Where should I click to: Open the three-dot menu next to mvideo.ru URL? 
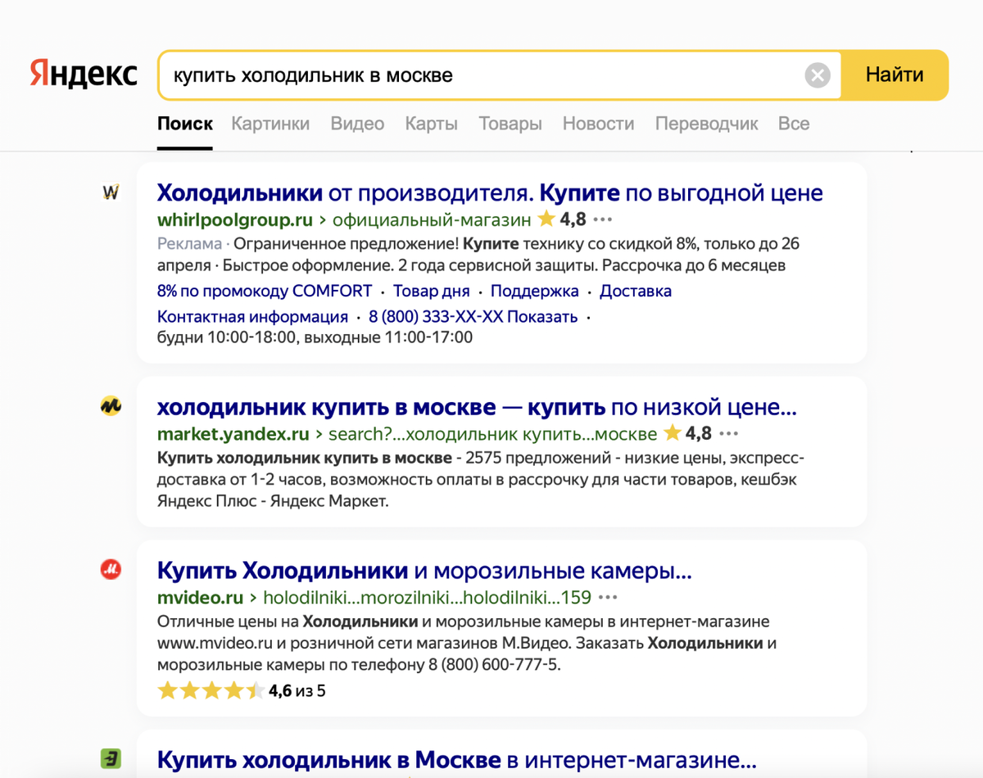pos(606,597)
